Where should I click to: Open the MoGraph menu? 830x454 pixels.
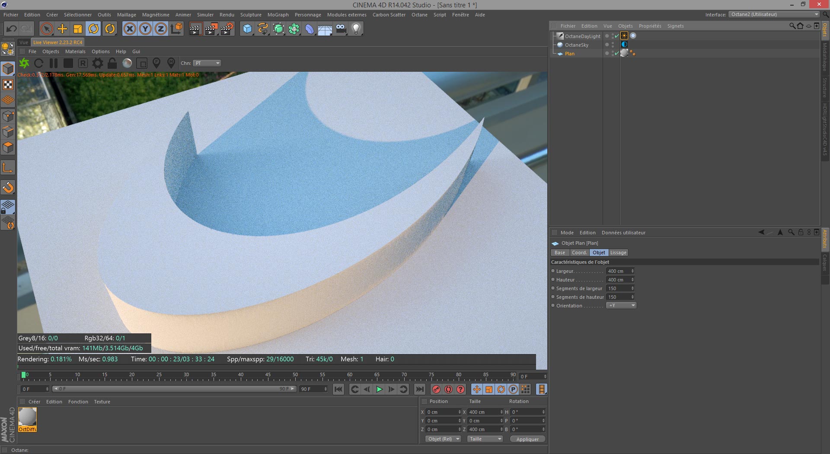[278, 15]
